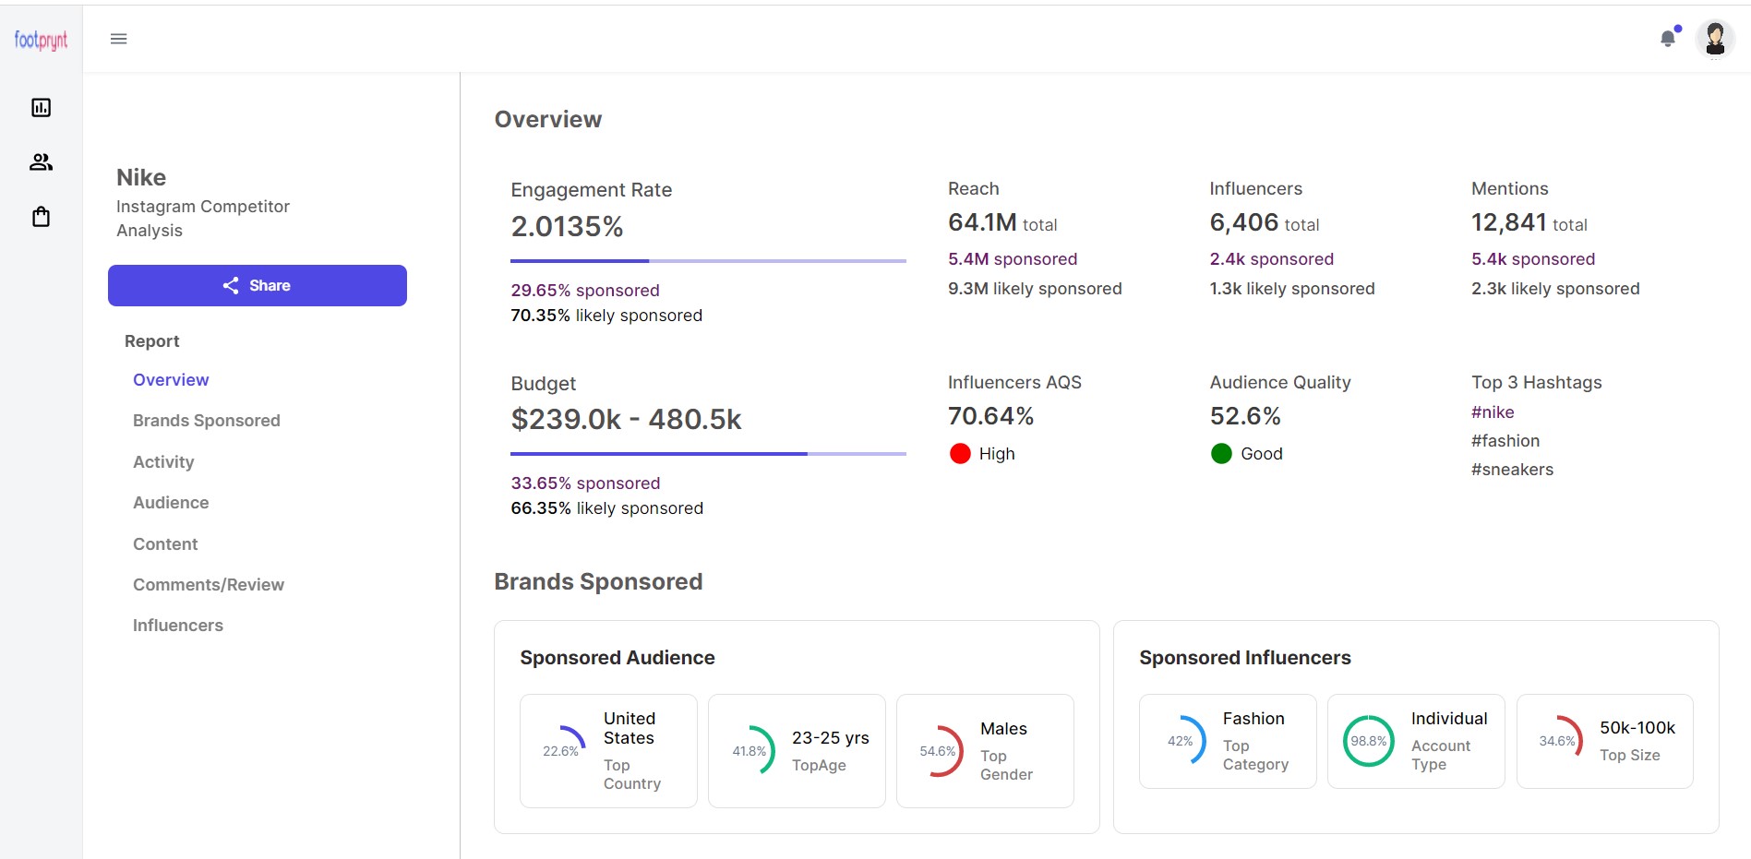This screenshot has width=1751, height=859.
Task: Click the 9.3M likely sponsored text
Action: click(1035, 289)
